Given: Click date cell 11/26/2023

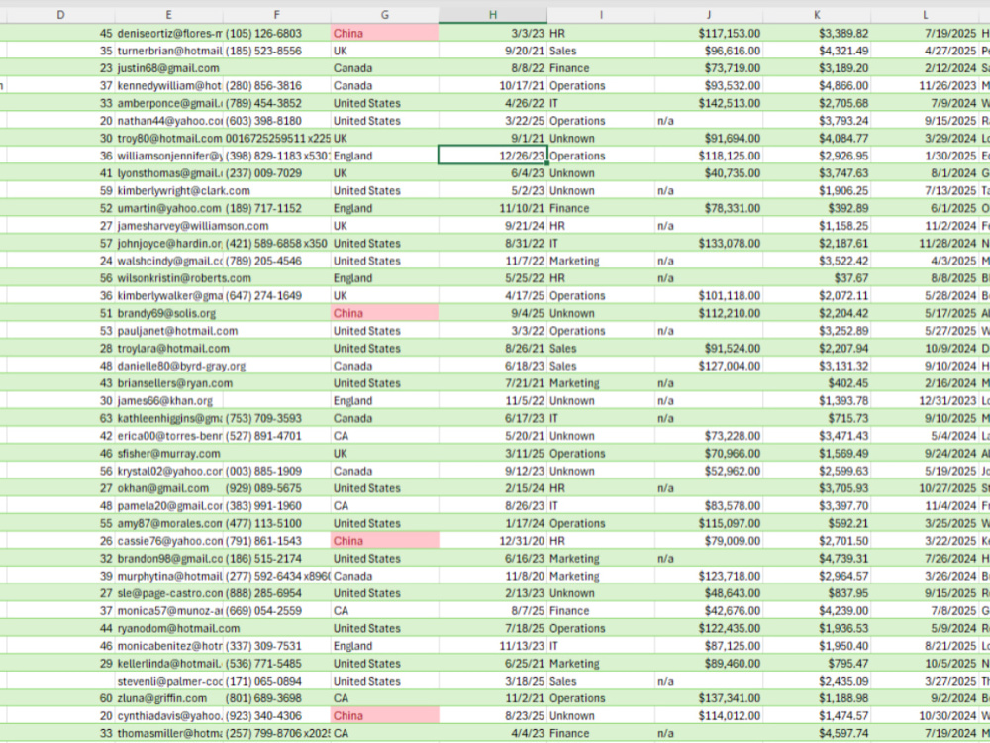Looking at the screenshot, I should pyautogui.click(x=925, y=85).
